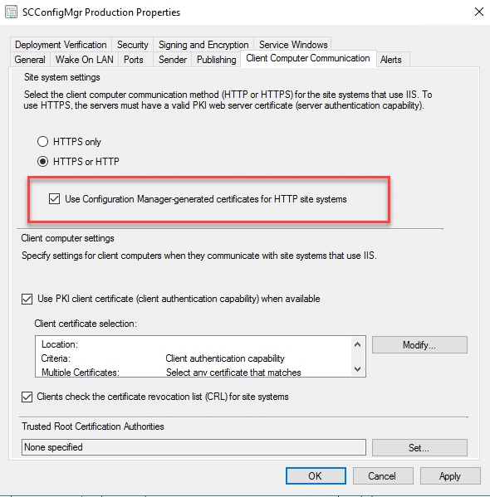
Task: Switch to the Security tab
Action: 133,45
